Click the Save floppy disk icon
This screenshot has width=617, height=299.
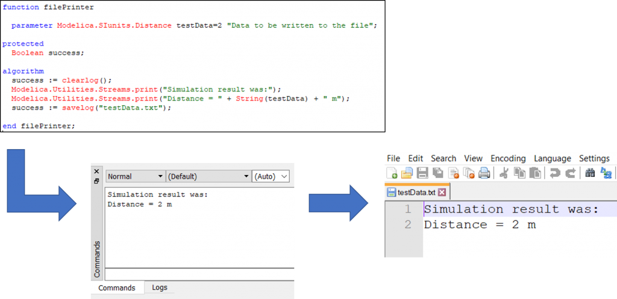tap(422, 173)
